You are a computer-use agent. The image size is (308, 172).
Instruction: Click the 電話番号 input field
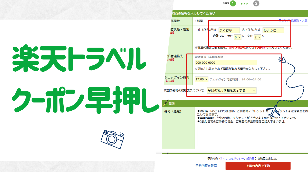226,63
